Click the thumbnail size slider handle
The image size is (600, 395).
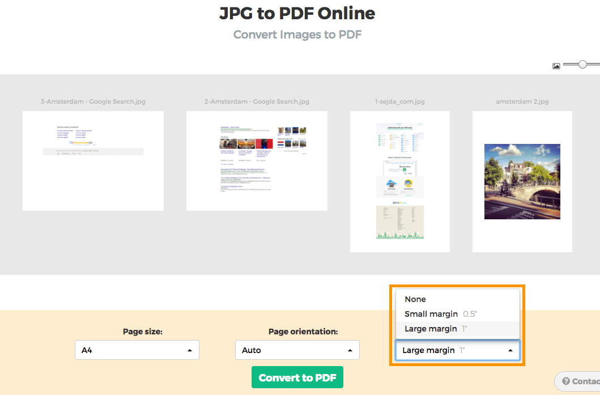(582, 65)
